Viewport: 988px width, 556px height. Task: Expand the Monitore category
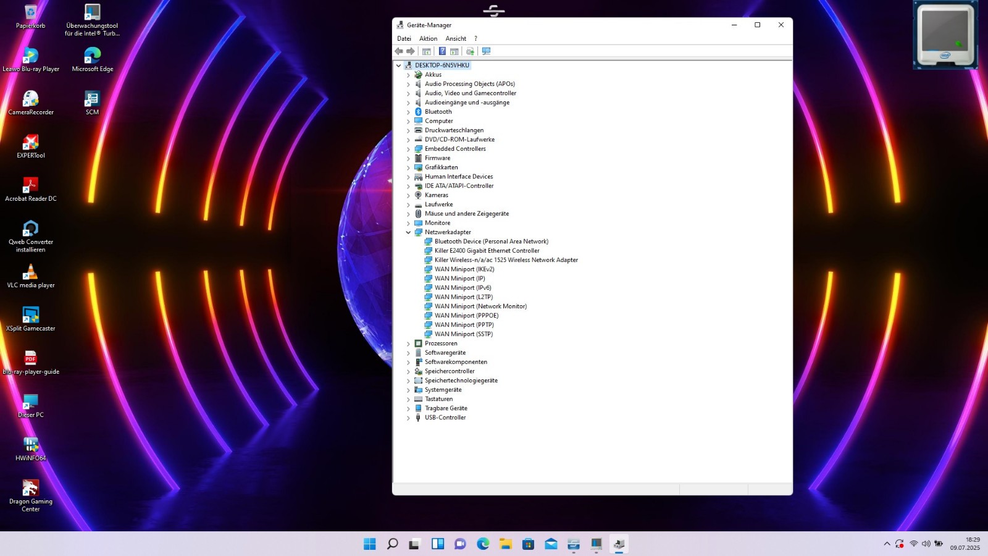tap(408, 223)
